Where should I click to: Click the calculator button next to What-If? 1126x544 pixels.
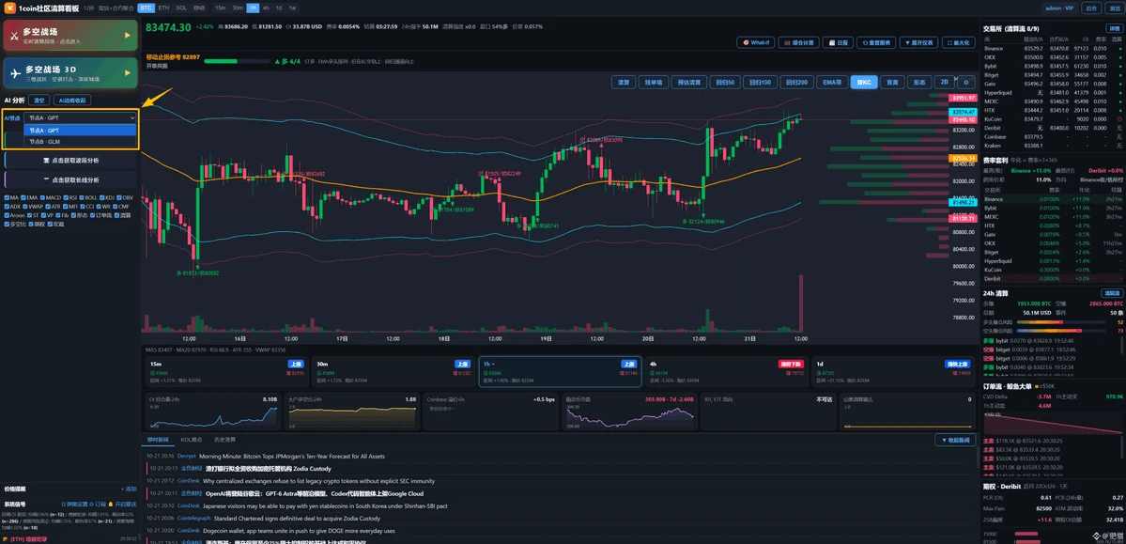[x=797, y=42]
